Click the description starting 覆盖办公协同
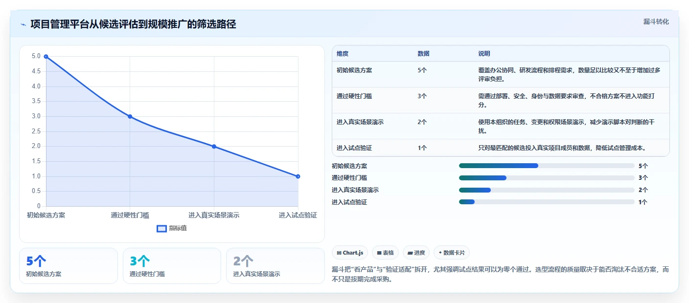This screenshot has width=689, height=303. (x=570, y=74)
